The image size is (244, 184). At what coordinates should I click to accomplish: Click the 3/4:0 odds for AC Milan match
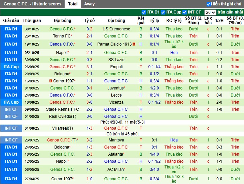click(154, 169)
